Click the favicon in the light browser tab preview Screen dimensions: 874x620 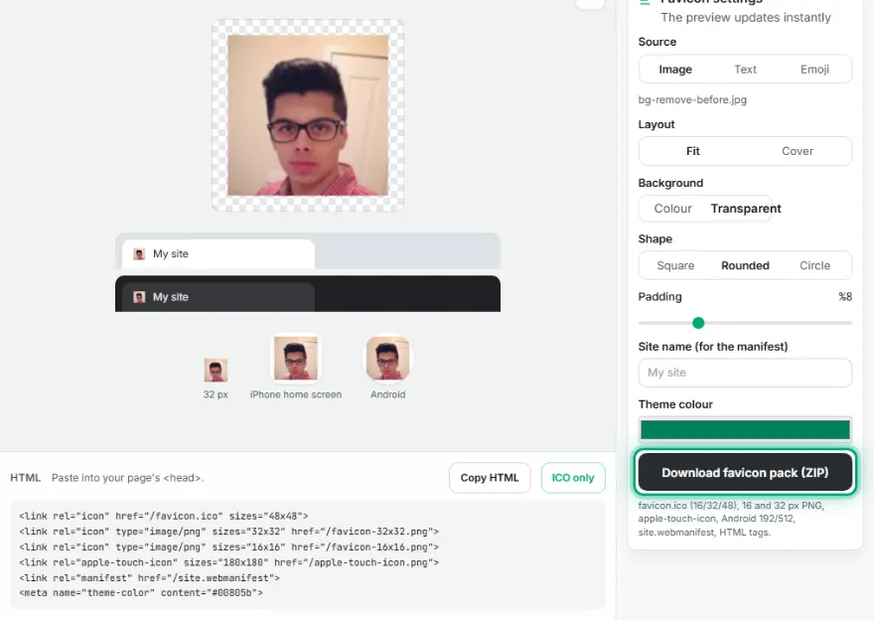pyautogui.click(x=139, y=254)
